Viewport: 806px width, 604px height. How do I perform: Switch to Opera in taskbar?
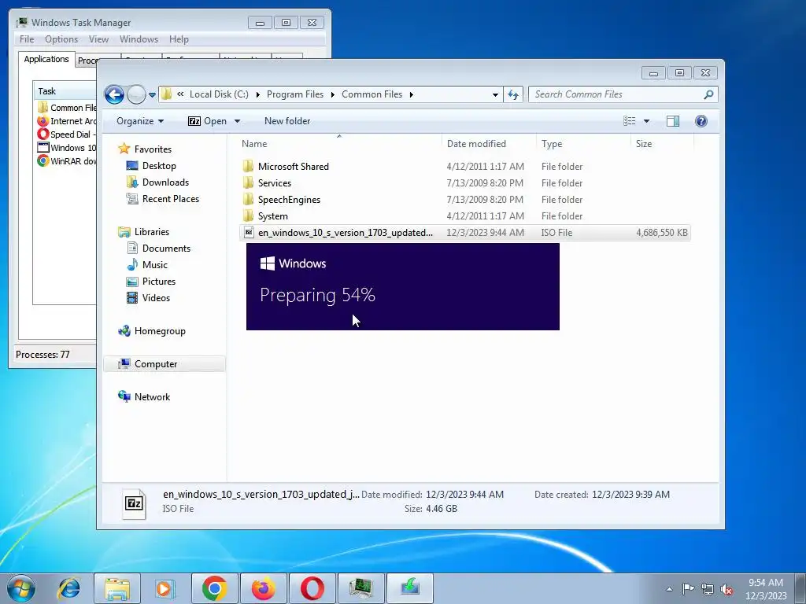click(x=312, y=588)
